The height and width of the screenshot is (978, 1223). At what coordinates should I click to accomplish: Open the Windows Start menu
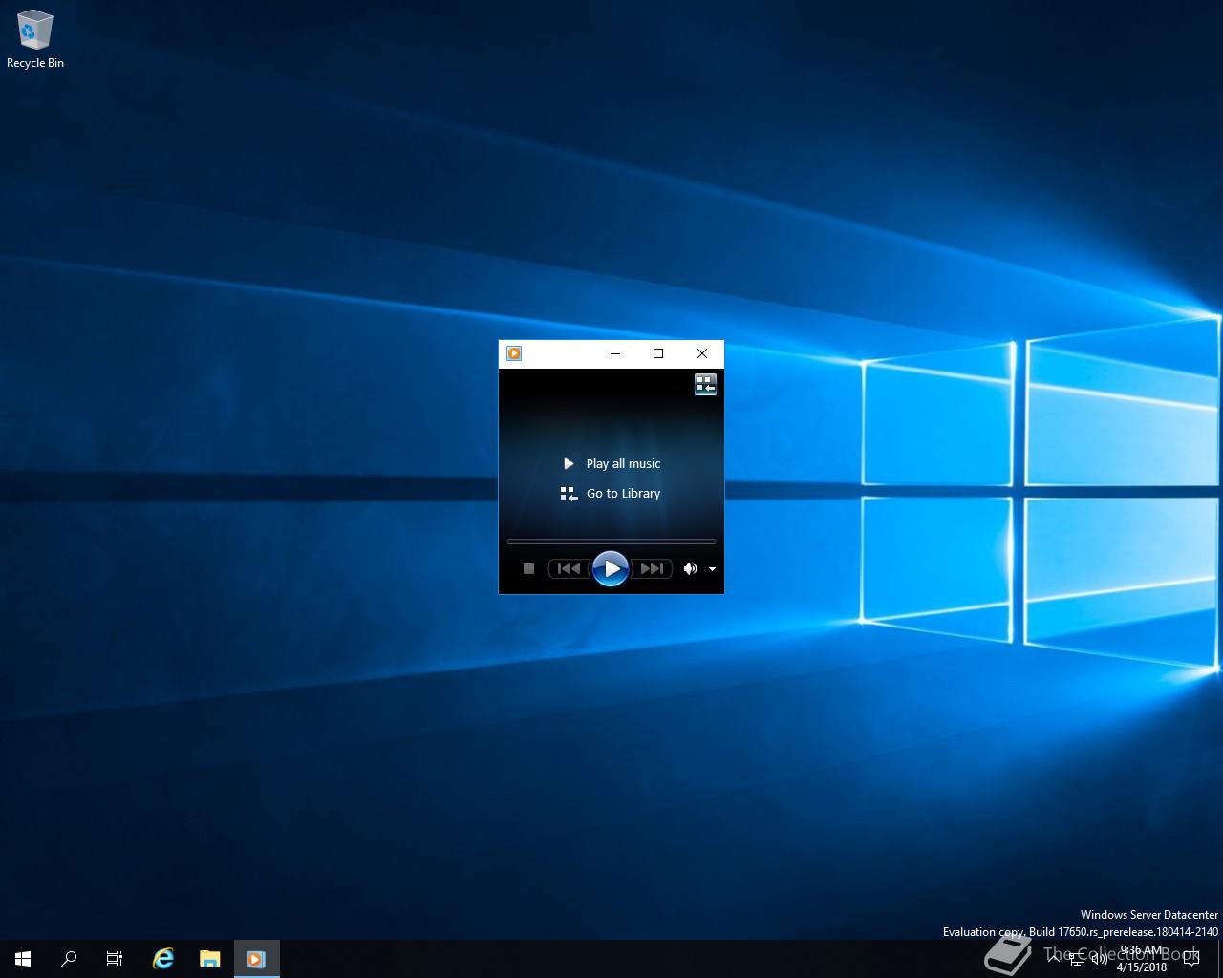click(x=23, y=959)
